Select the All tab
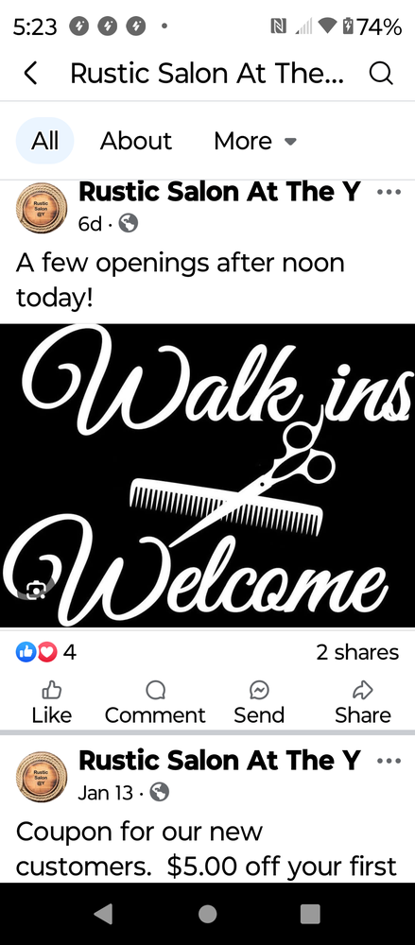 (x=44, y=141)
